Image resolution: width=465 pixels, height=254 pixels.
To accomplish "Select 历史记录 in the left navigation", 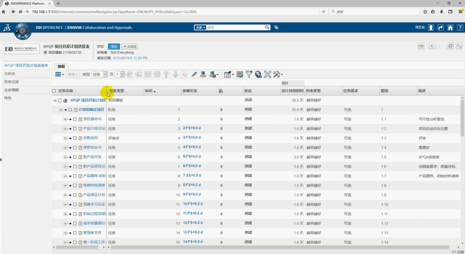I will (11, 82).
